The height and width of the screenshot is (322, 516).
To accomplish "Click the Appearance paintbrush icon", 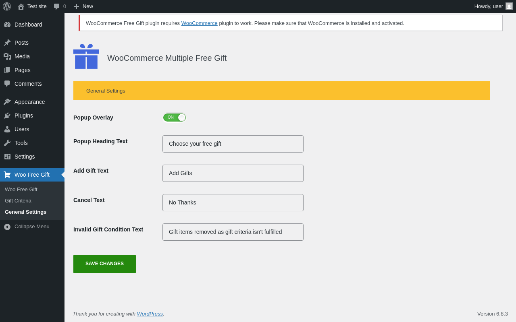I will [x=7, y=102].
